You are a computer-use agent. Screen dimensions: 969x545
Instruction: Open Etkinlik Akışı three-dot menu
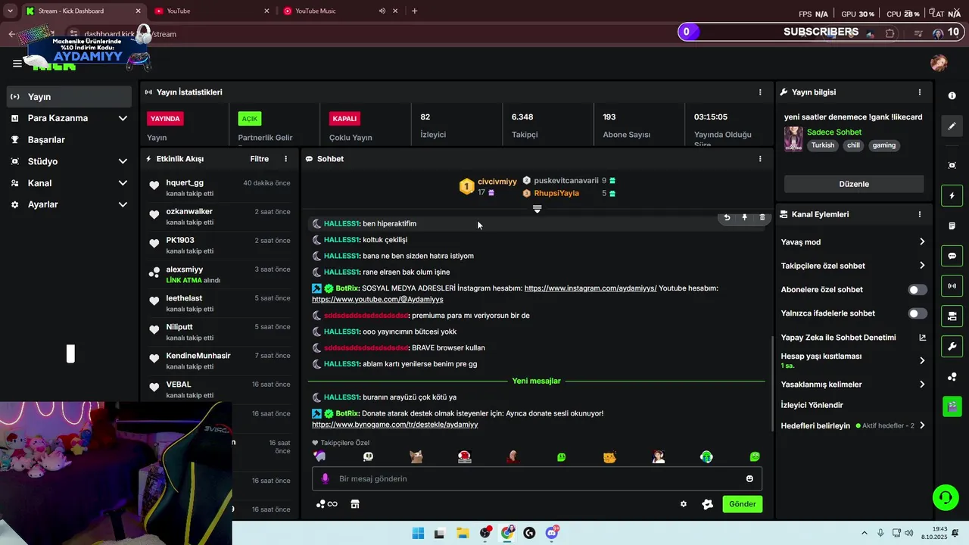(285, 159)
